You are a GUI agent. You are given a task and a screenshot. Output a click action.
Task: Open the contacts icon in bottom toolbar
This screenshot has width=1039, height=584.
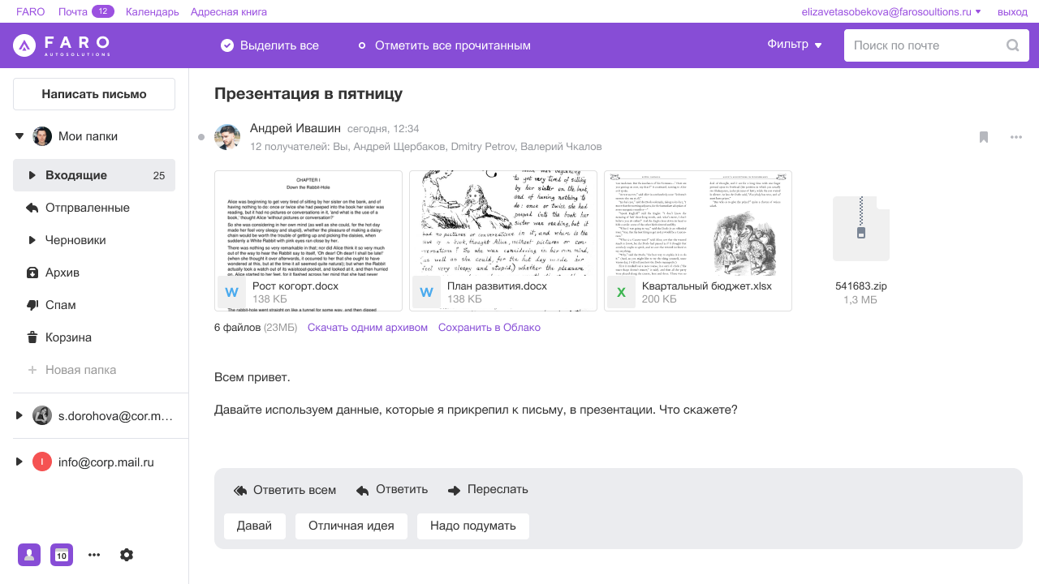point(29,555)
